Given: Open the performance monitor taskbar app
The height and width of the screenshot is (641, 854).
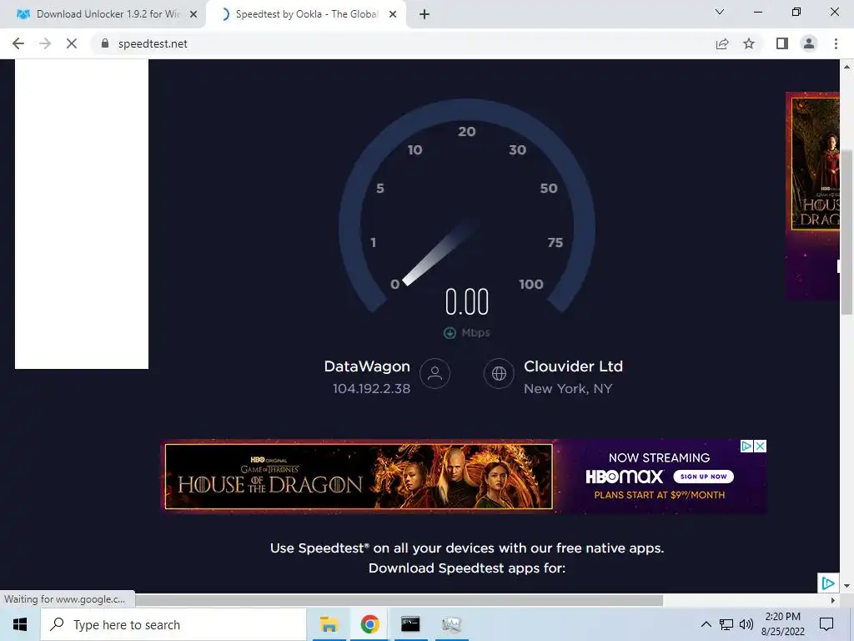Looking at the screenshot, I should pos(451,624).
